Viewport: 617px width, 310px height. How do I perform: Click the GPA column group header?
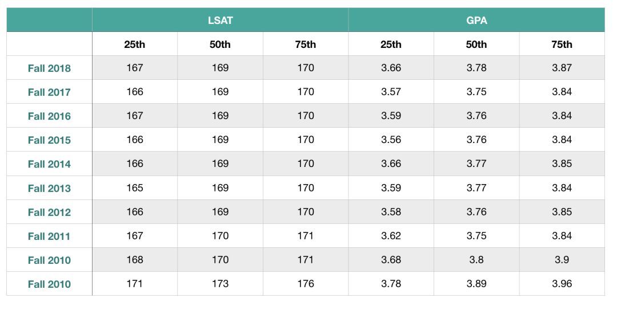coord(476,20)
